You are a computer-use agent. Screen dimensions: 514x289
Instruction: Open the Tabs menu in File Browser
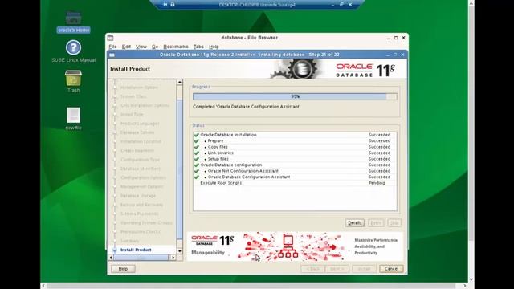tap(198, 47)
